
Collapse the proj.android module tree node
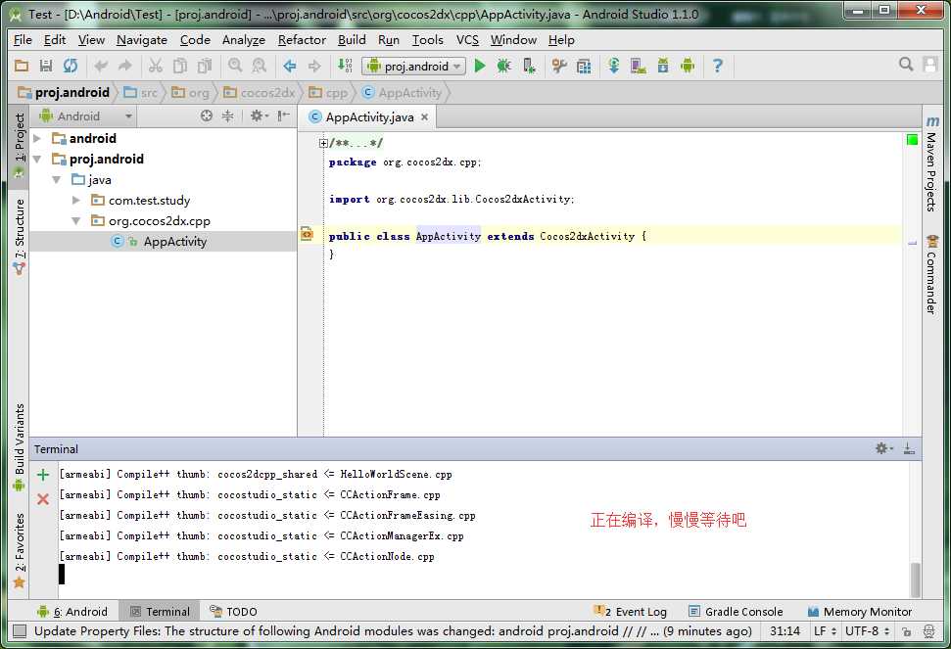click(x=37, y=160)
